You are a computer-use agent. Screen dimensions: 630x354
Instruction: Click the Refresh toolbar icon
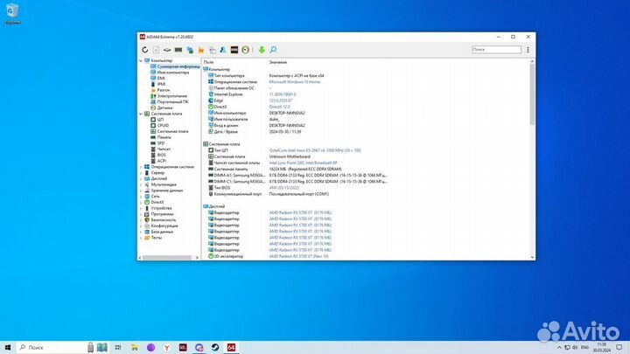tap(145, 50)
